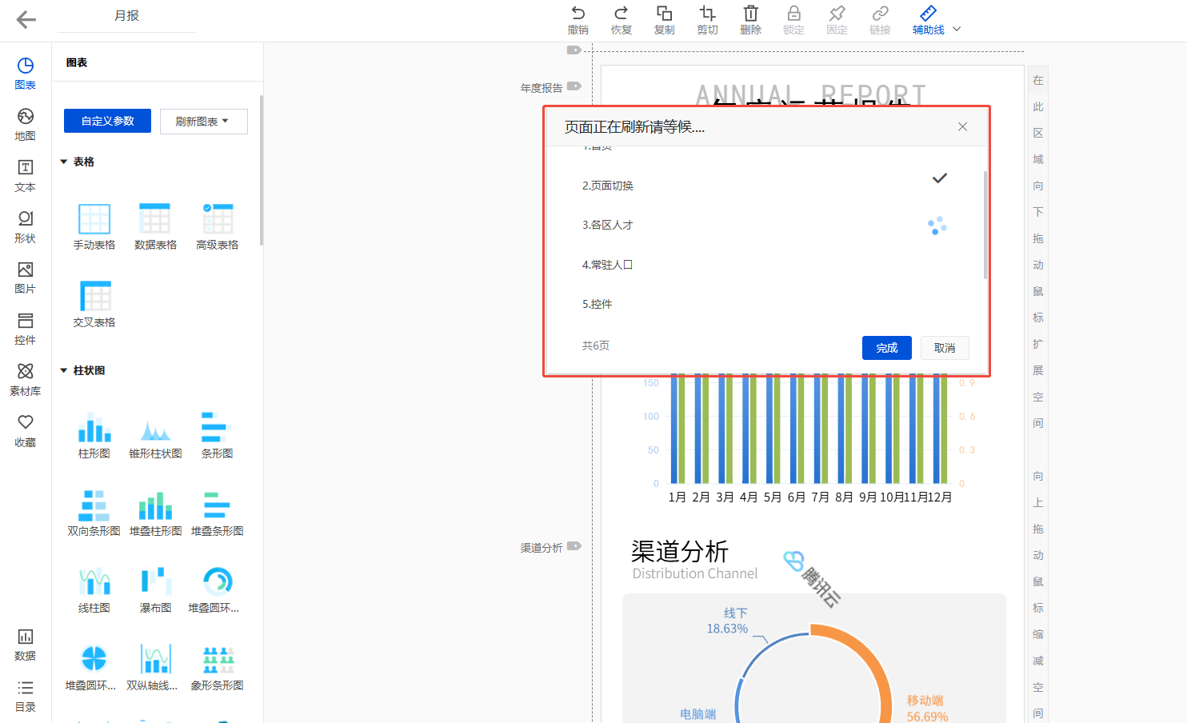Click the 月报 report title field
Viewport: 1187px width, 723px height.
[x=126, y=16]
